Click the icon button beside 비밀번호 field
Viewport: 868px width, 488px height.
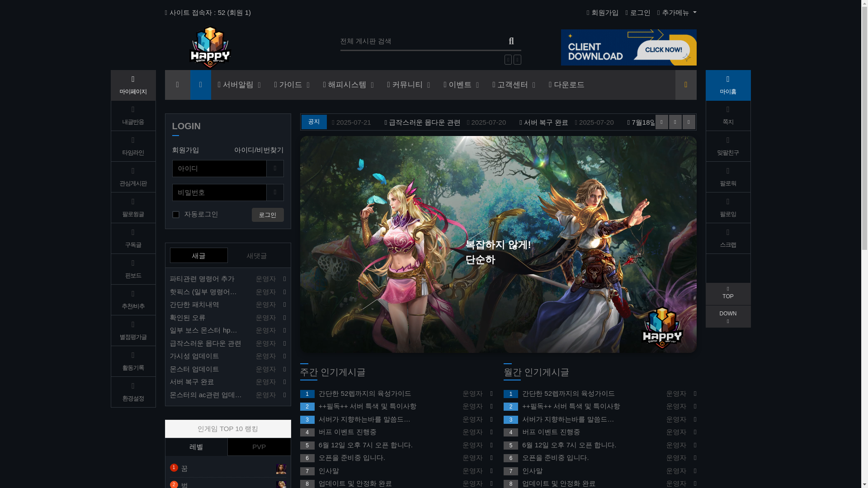click(x=275, y=192)
